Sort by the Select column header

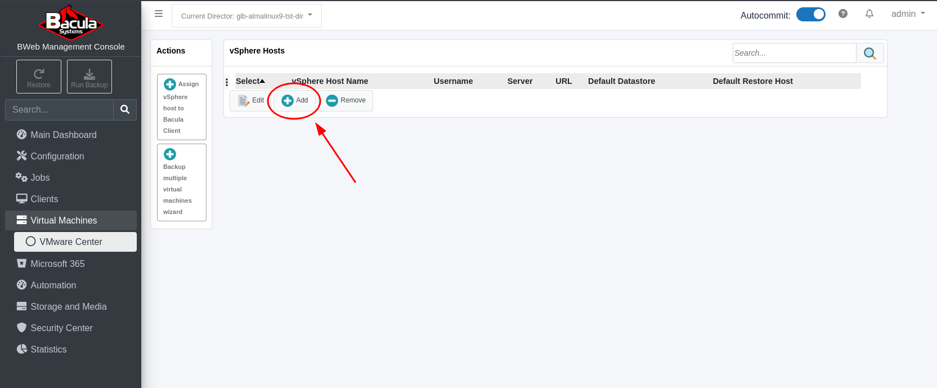pyautogui.click(x=250, y=81)
